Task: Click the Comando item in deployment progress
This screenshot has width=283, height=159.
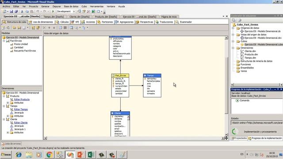Action: [x=245, y=100]
